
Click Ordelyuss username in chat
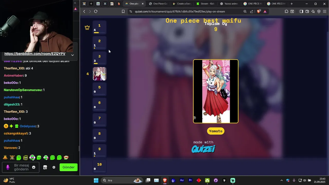click(x=28, y=126)
